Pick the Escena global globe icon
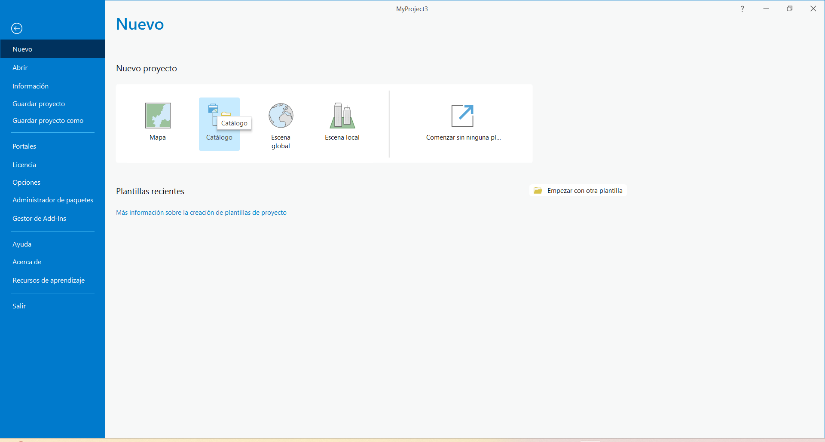Viewport: 825px width, 442px height. [281, 116]
